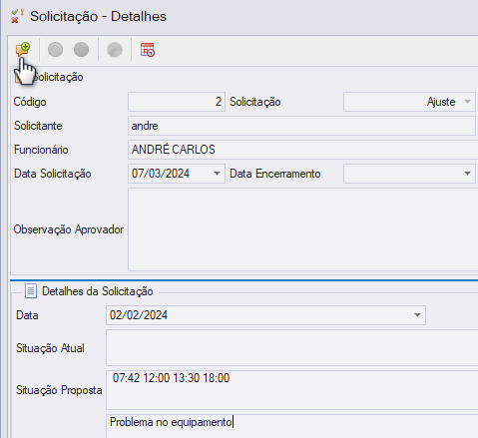
Task: Click the add comment speech bubble icon
Action: point(23,50)
